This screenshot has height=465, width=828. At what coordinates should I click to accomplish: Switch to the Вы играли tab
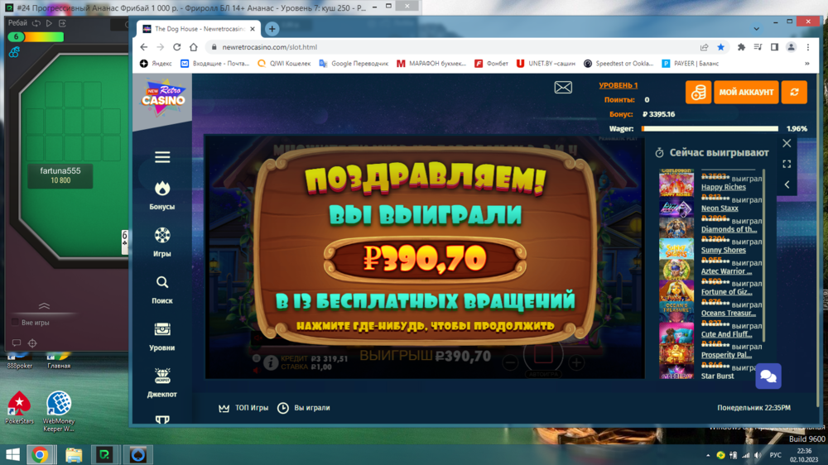pyautogui.click(x=304, y=408)
